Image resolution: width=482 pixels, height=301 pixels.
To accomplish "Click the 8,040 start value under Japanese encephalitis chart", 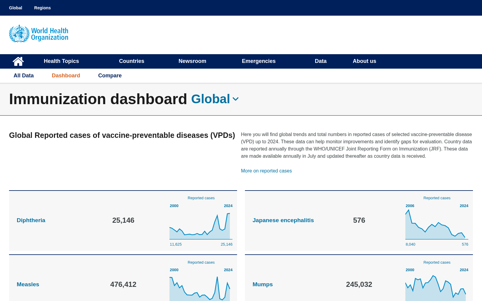I will tap(410, 244).
